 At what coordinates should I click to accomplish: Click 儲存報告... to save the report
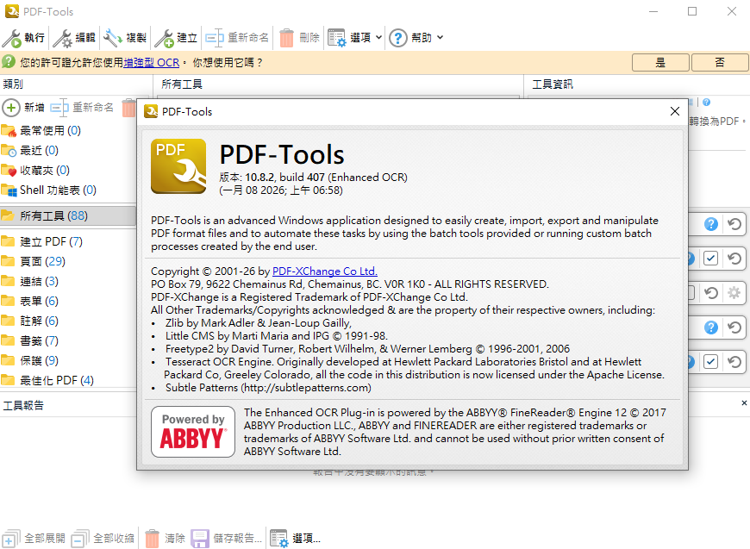tap(227, 539)
